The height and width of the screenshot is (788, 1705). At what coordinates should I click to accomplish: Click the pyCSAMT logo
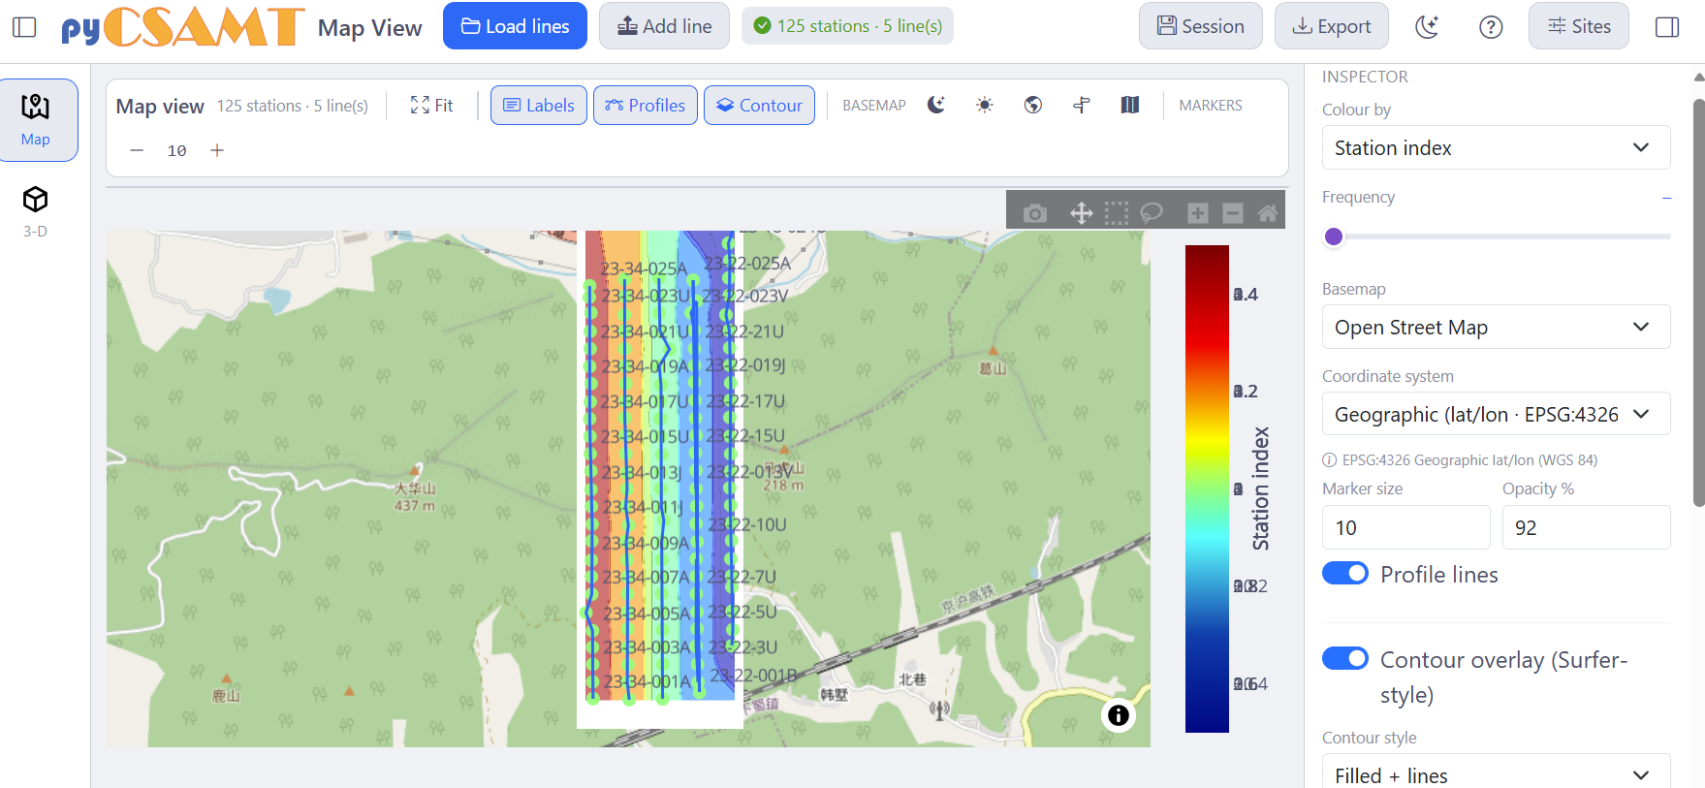point(182,27)
